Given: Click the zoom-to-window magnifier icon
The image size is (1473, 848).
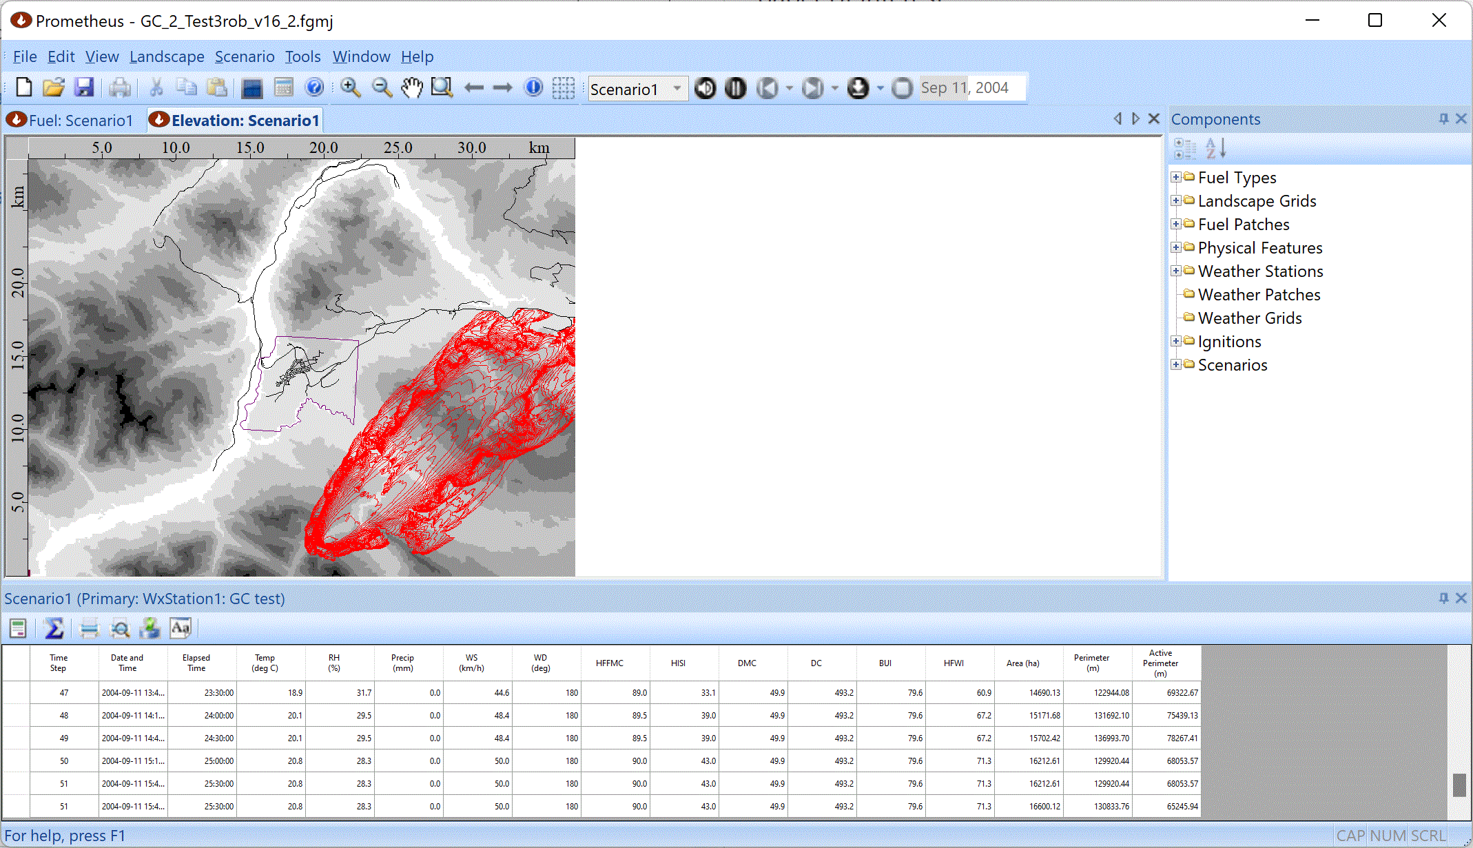Looking at the screenshot, I should point(442,87).
